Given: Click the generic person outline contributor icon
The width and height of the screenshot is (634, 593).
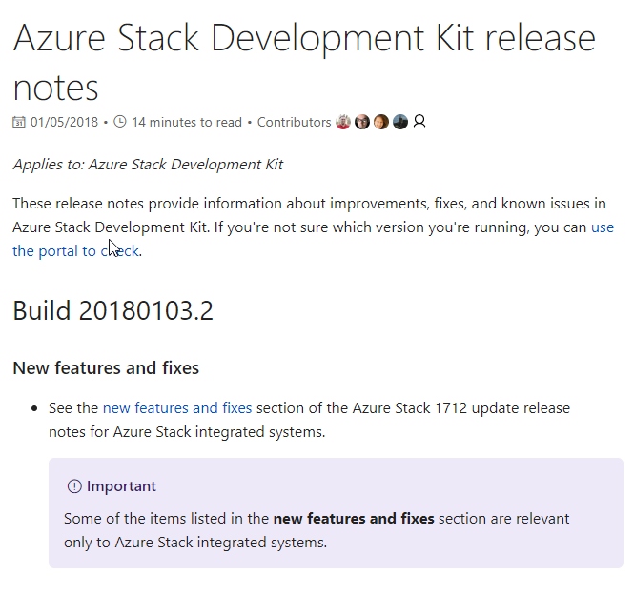Looking at the screenshot, I should [419, 121].
